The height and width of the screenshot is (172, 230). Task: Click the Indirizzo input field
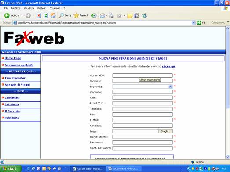click(142, 81)
